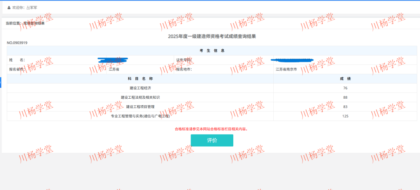Click the blue side tab on left edge
This screenshot has height=190, width=420.
[x=1, y=82]
